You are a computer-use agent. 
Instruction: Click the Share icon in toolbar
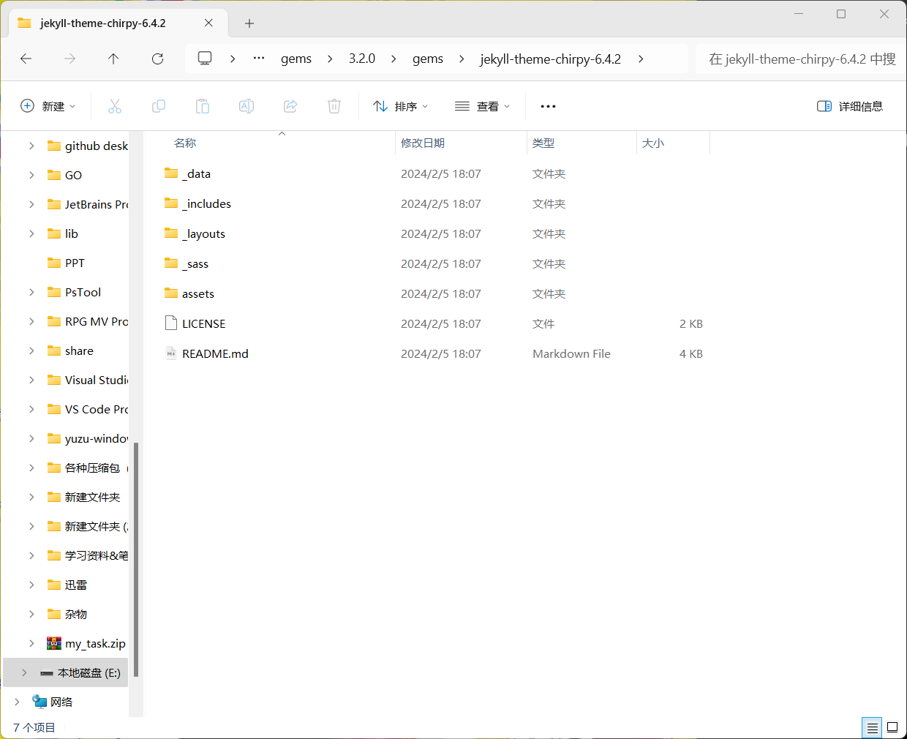(290, 106)
